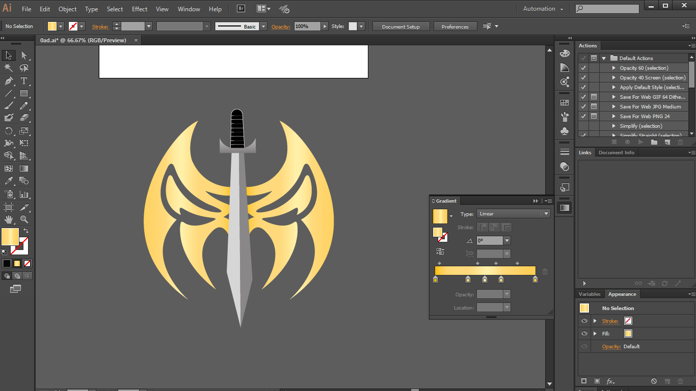Viewport: 696px width, 391px height.
Task: Open the Effect menu
Action: click(x=140, y=9)
